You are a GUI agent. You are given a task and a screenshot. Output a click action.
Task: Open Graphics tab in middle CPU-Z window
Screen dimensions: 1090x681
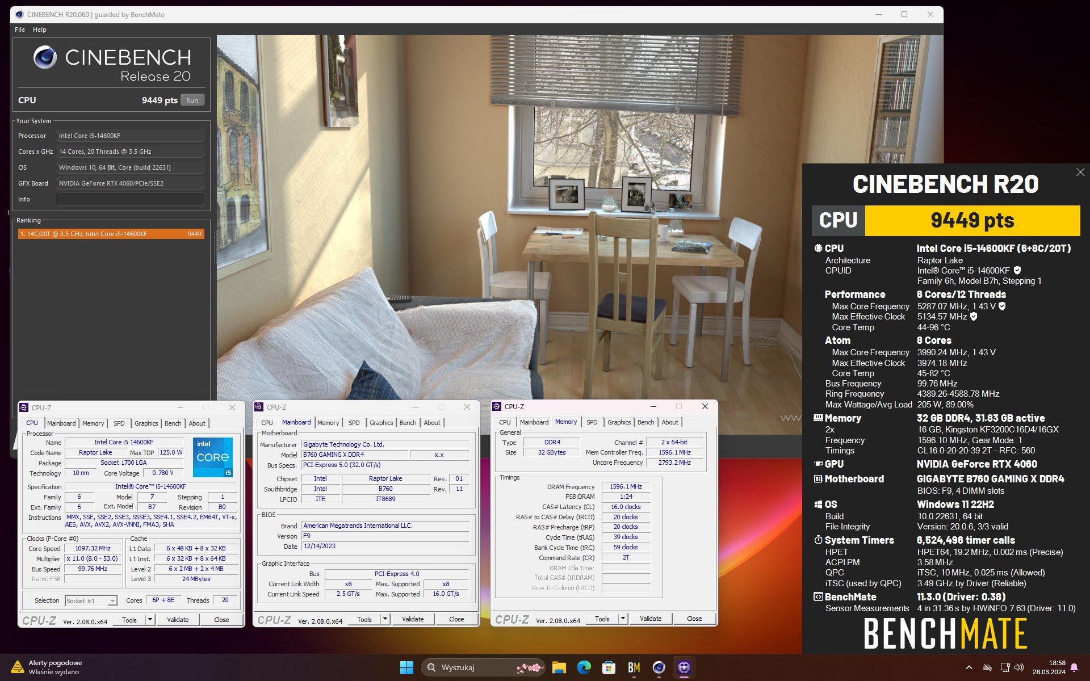381,423
